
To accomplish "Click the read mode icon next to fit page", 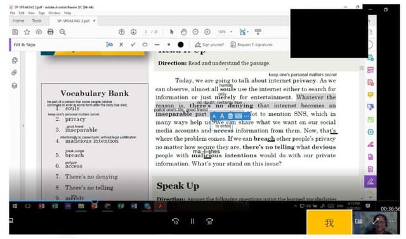I will [258, 32].
